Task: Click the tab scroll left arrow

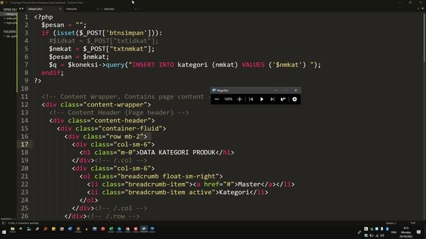Action: tap(20, 9)
